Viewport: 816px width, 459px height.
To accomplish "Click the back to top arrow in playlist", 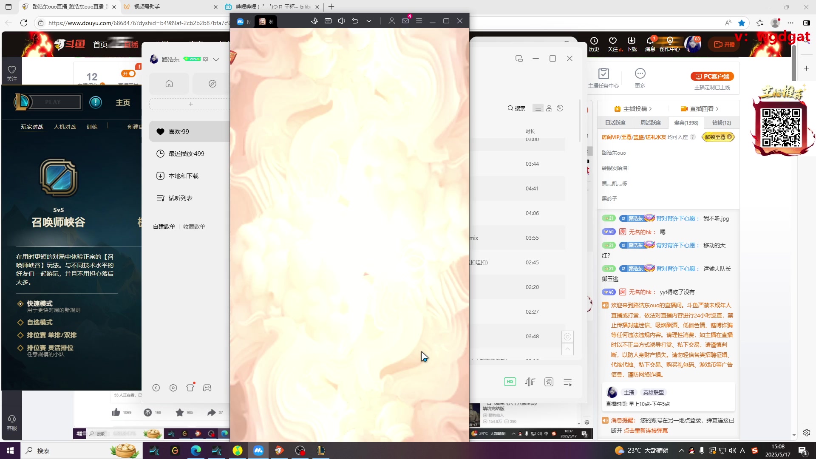I will [567, 349].
